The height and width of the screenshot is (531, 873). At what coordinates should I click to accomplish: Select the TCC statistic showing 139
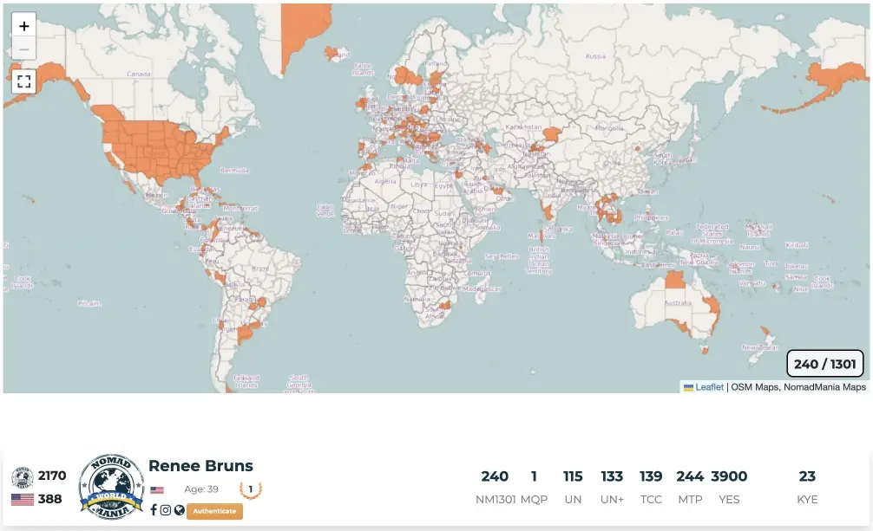click(x=651, y=487)
